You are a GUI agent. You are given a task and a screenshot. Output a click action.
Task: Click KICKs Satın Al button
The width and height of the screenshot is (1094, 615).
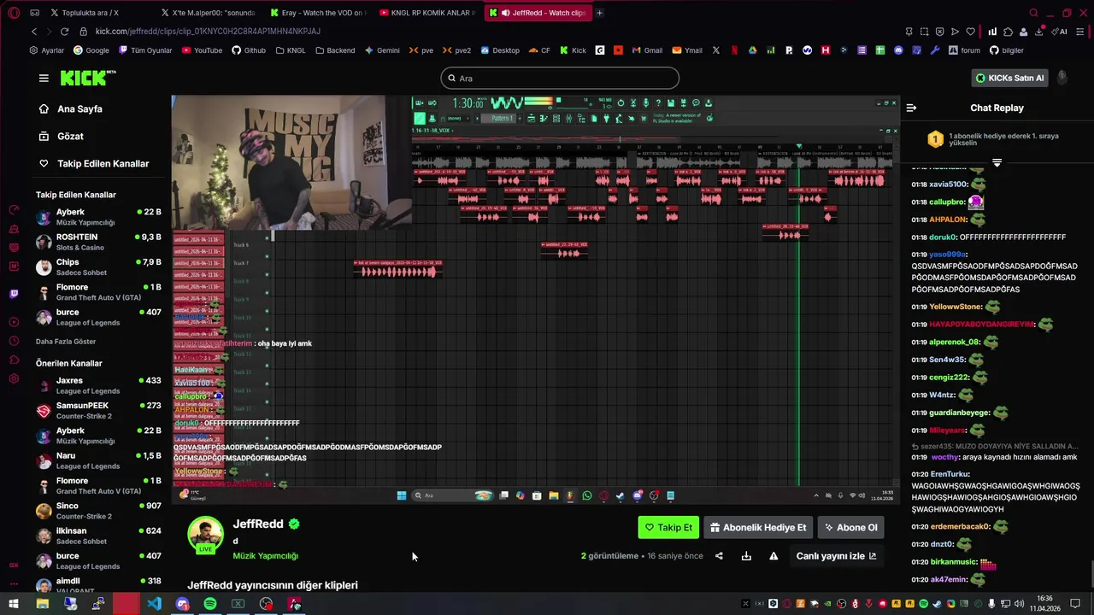(x=1010, y=78)
